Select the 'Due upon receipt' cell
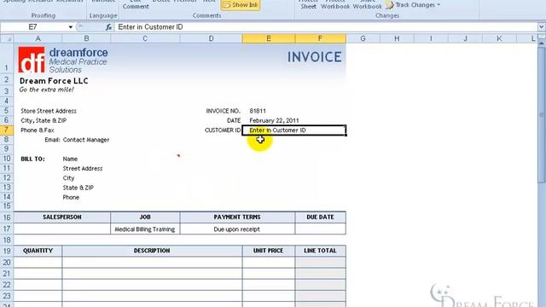546x307 pixels. click(237, 229)
